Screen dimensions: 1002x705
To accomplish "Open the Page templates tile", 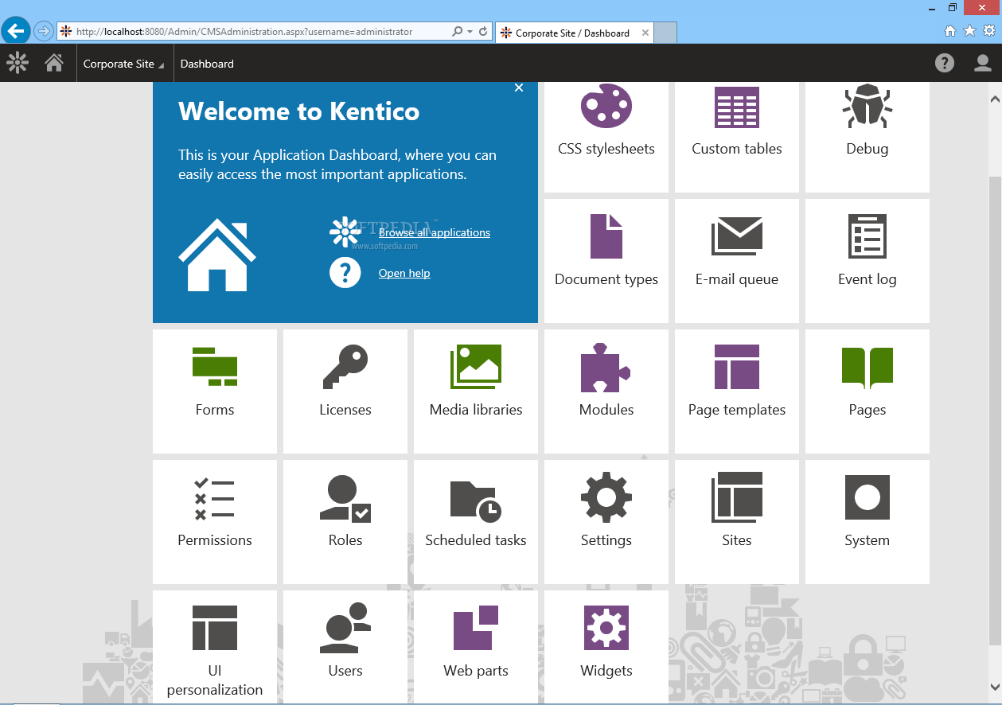I will pyautogui.click(x=737, y=391).
